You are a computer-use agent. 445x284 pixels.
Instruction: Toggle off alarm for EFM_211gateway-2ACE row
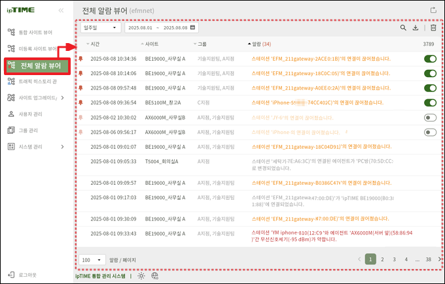pos(430,59)
